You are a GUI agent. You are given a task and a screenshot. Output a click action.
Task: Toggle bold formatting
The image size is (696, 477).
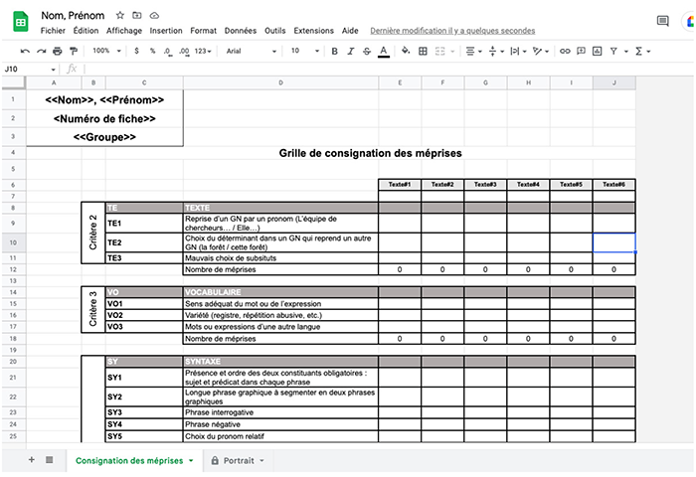coord(335,51)
